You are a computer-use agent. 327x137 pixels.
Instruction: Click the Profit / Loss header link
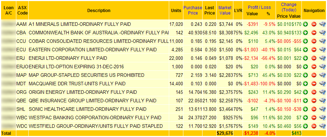[x=259, y=7]
